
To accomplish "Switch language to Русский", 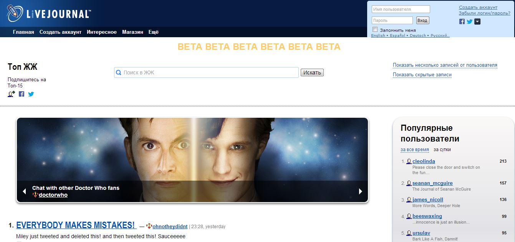I will pos(440,36).
